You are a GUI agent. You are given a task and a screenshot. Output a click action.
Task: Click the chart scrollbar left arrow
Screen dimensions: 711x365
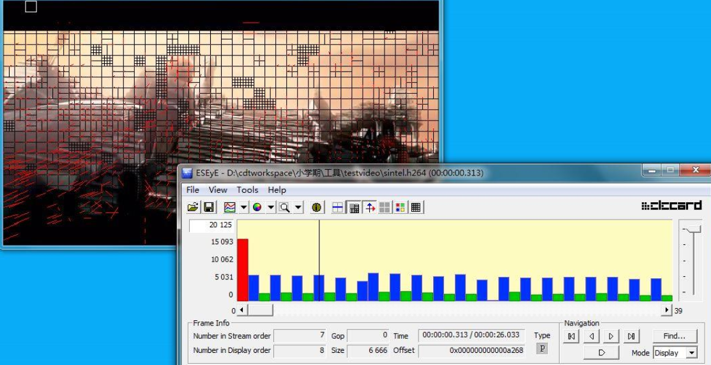click(x=241, y=310)
